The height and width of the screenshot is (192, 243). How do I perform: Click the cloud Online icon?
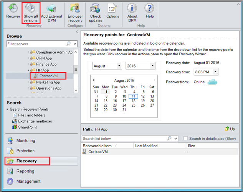tap(212, 82)
